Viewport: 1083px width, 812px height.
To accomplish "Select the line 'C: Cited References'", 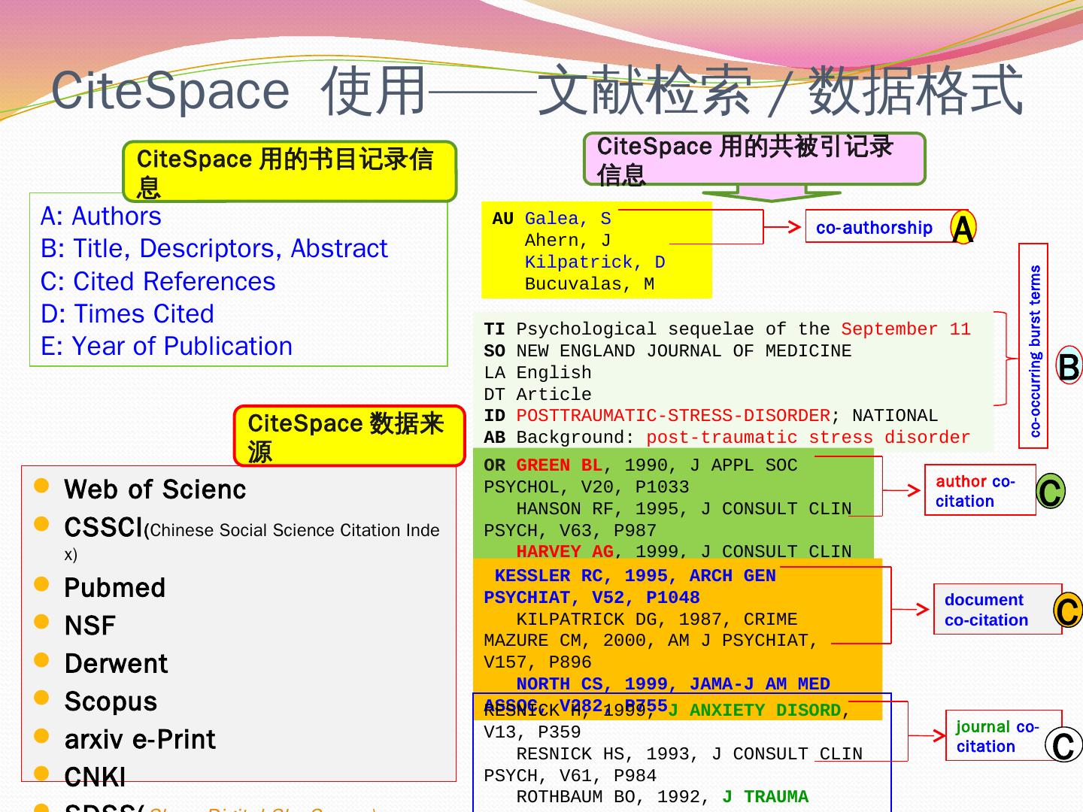I will tap(158, 281).
